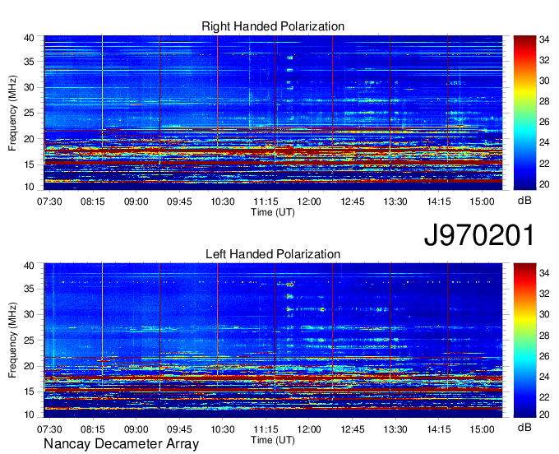
Task: Click the 32 value on the bottom color bar
Action: click(x=544, y=294)
